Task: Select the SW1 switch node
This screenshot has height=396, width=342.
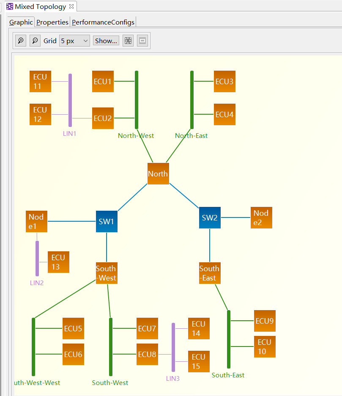Action: pos(107,221)
